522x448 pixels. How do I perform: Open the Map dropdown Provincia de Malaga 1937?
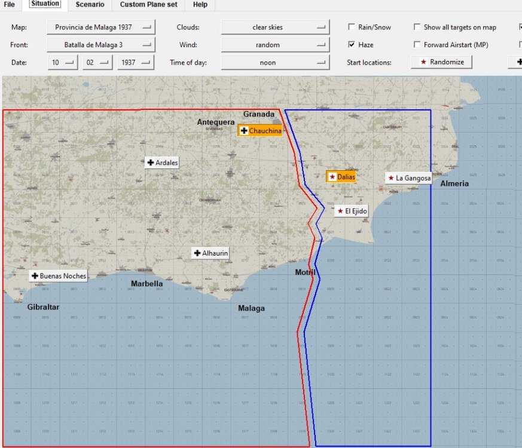(x=102, y=26)
